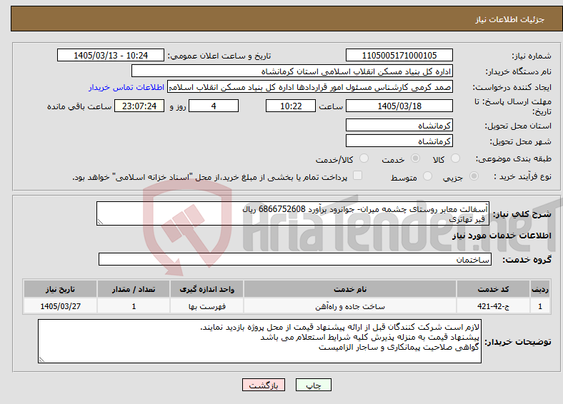The height and width of the screenshot is (404, 563).
Task: Click the نام خدمت column header
Action: 350,289
